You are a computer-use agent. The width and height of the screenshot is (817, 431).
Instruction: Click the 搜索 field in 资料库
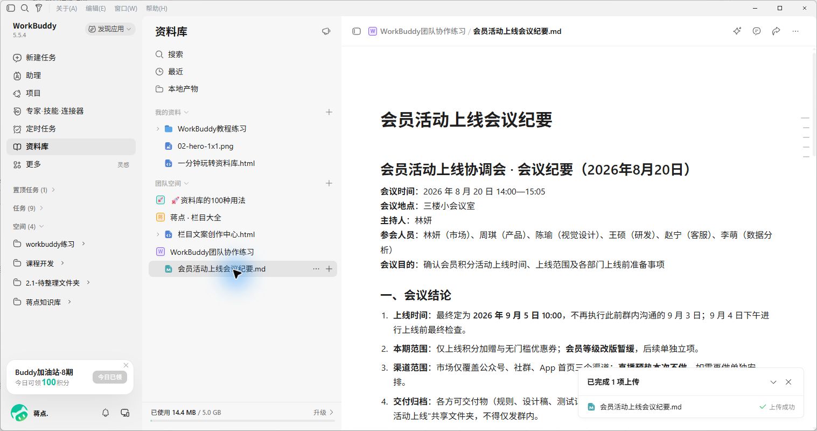point(242,54)
